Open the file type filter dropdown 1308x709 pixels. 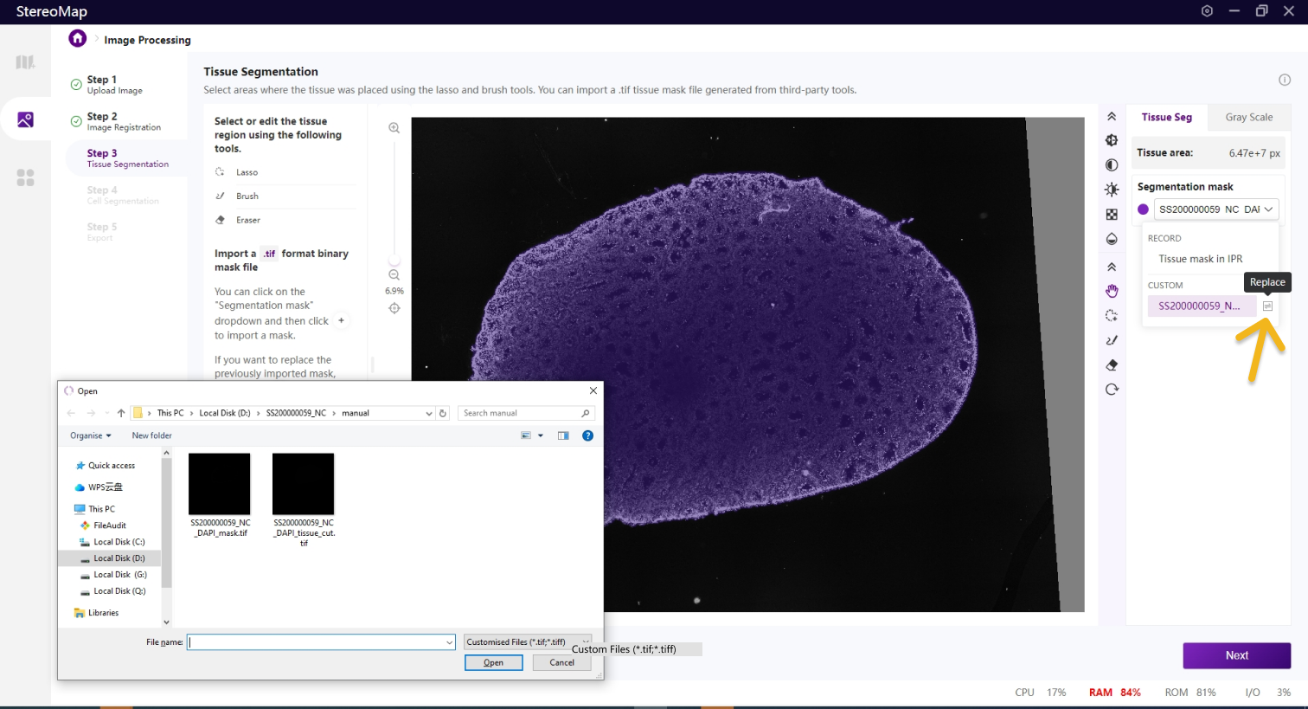[528, 641]
